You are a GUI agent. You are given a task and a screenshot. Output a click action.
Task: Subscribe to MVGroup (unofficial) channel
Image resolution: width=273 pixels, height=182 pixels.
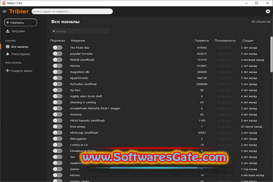[x=58, y=133]
